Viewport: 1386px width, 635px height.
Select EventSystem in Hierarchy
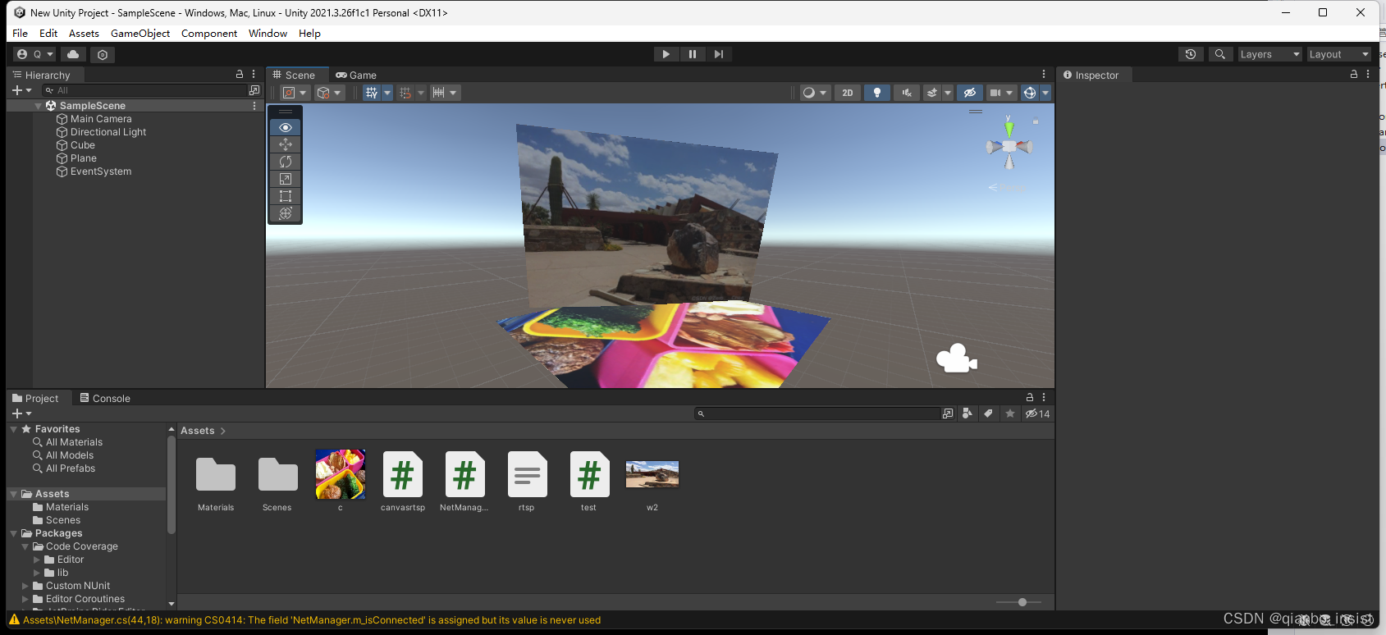[101, 171]
